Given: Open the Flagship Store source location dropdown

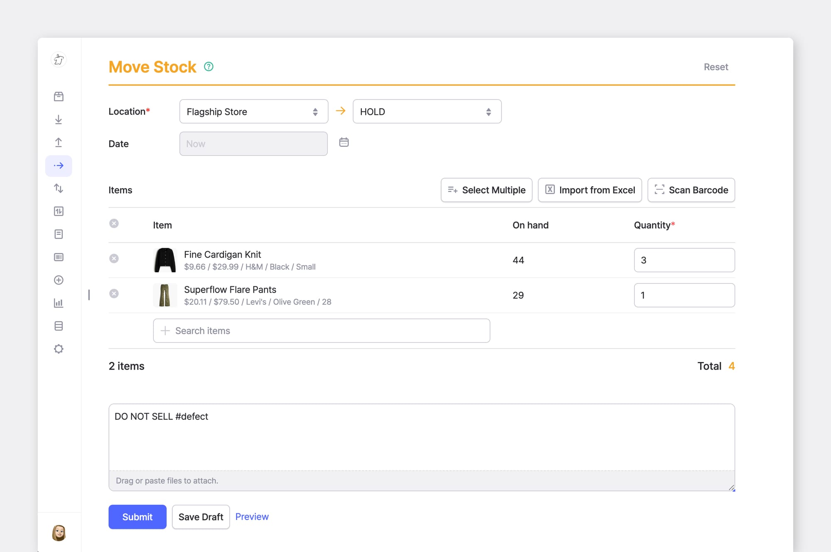Looking at the screenshot, I should pos(254,111).
